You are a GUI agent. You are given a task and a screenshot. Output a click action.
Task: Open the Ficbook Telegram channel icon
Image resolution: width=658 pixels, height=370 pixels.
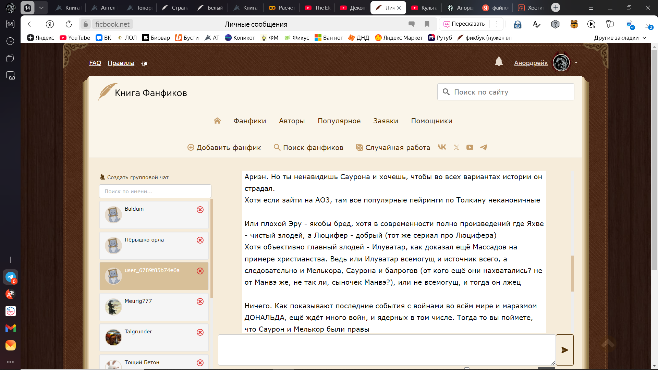tap(484, 147)
